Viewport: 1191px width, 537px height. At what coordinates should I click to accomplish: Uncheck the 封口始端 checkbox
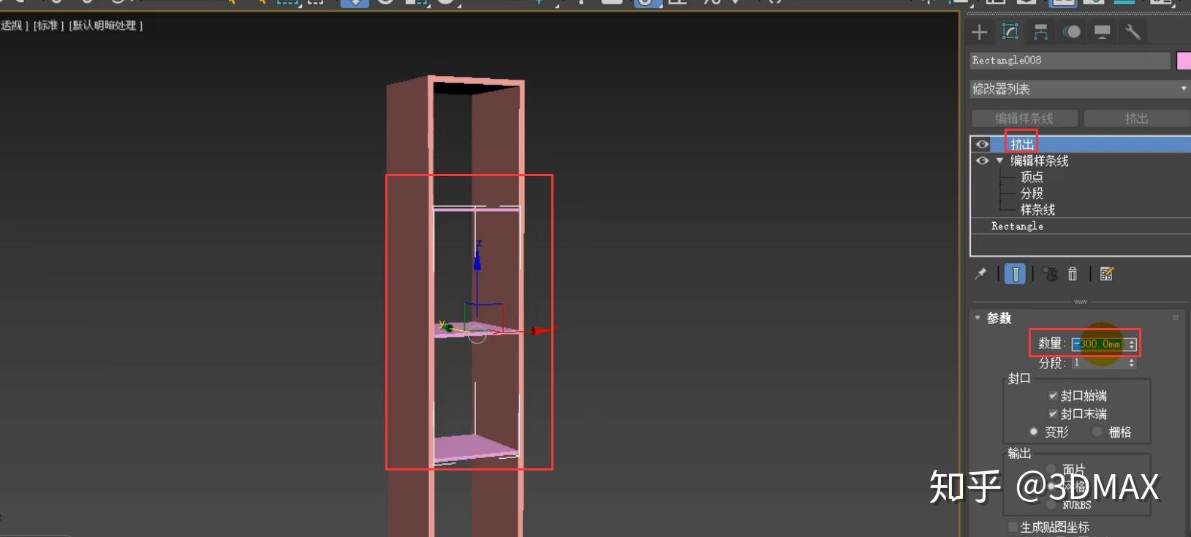(1053, 395)
